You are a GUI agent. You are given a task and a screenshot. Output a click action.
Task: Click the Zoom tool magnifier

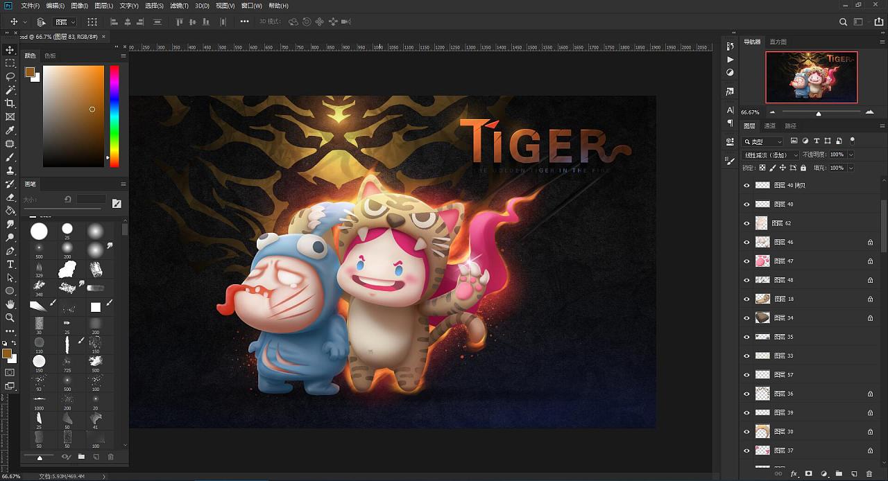click(x=10, y=317)
